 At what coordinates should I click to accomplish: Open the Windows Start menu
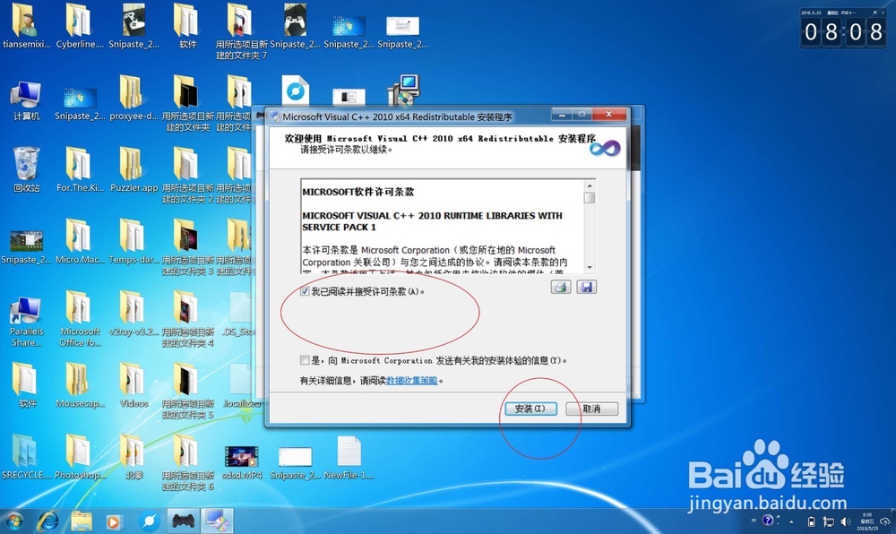click(x=15, y=521)
